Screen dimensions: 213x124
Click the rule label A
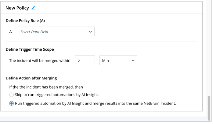point(11,32)
